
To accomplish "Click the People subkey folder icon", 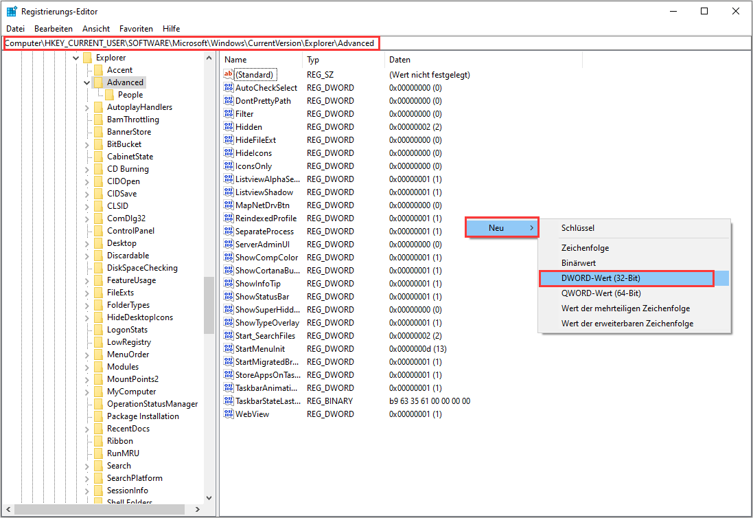I will pyautogui.click(x=109, y=95).
